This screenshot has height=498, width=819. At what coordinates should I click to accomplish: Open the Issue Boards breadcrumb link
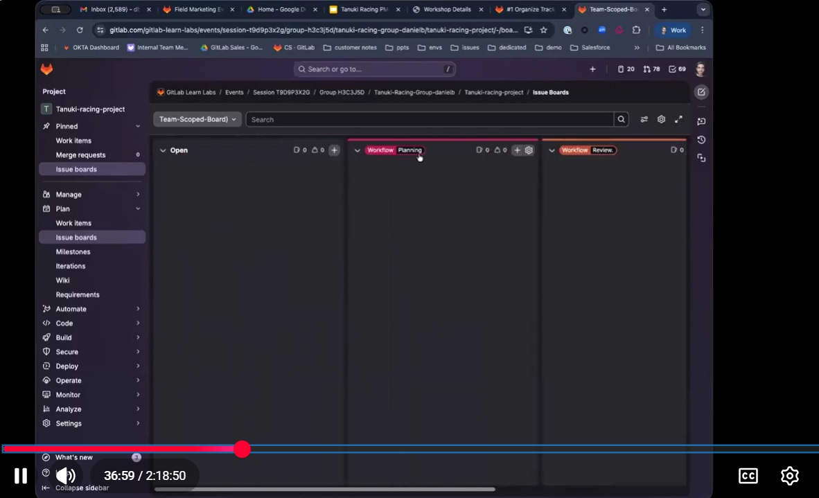[550, 92]
